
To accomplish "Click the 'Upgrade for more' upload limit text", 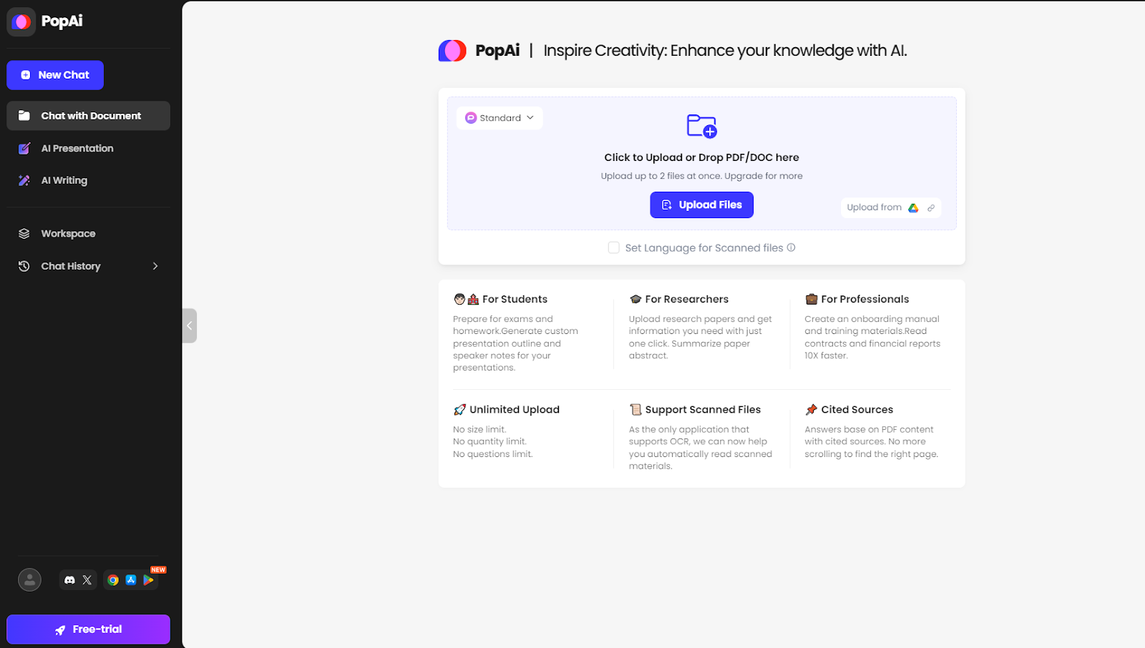I will coord(764,176).
